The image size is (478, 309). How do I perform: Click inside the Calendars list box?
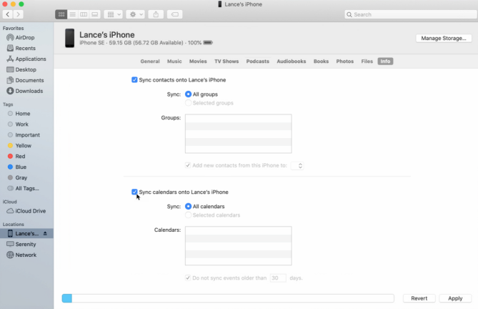click(239, 246)
